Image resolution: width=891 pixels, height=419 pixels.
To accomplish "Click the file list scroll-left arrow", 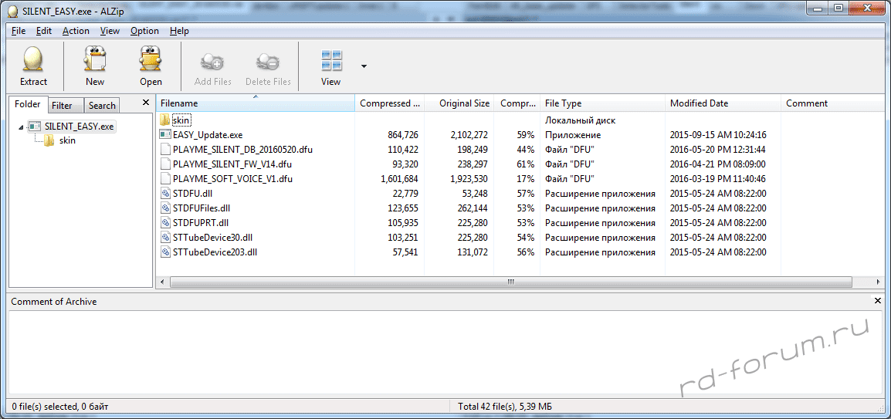I will coord(162,282).
